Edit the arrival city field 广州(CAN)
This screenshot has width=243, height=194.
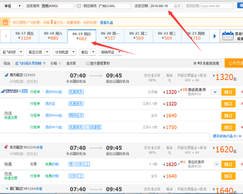click(114, 6)
